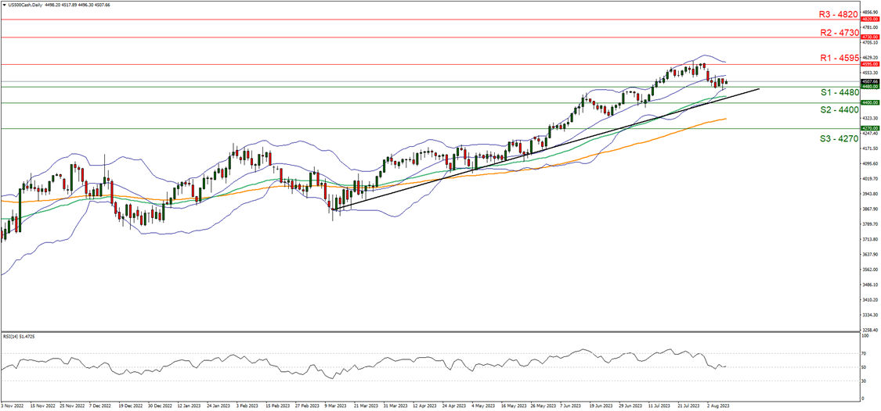Click the red 4730.00 price tag on axis
881x411 pixels.
[x=869, y=37]
